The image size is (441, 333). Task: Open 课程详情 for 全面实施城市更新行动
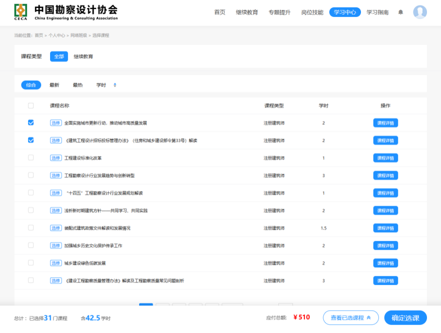click(385, 123)
